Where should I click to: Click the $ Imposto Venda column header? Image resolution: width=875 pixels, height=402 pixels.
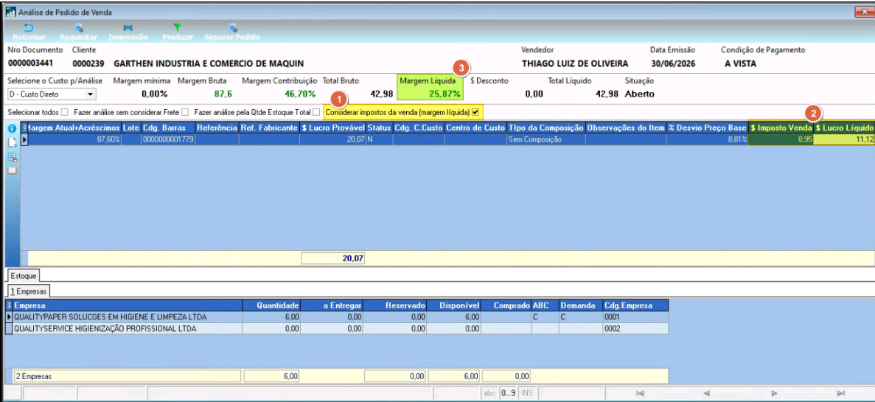pyautogui.click(x=781, y=128)
